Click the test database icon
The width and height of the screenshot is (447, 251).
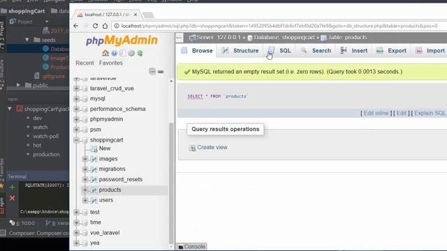(85, 212)
